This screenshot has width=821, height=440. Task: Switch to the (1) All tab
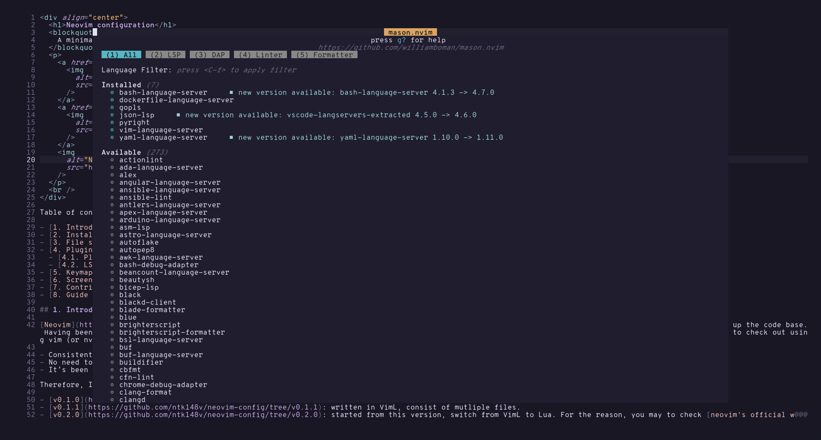121,55
